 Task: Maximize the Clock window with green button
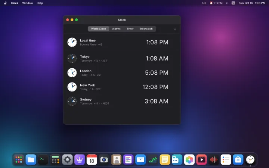pyautogui.click(x=76, y=20)
